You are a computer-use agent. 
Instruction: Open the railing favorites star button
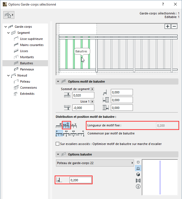click(9, 15)
